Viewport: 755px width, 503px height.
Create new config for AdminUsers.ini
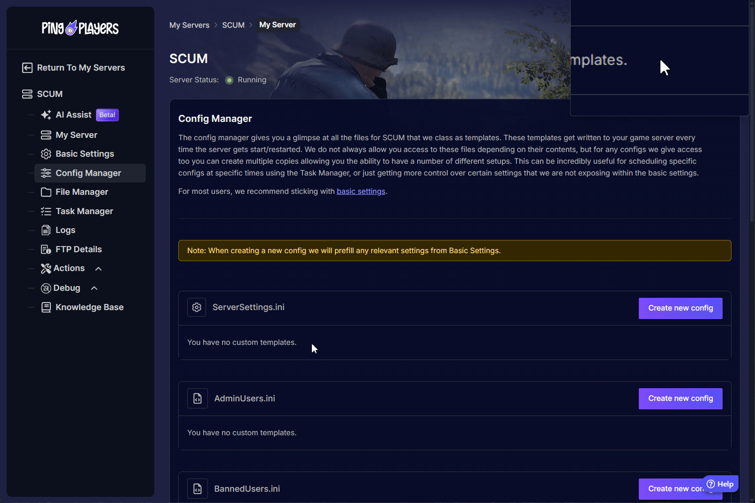coord(680,399)
